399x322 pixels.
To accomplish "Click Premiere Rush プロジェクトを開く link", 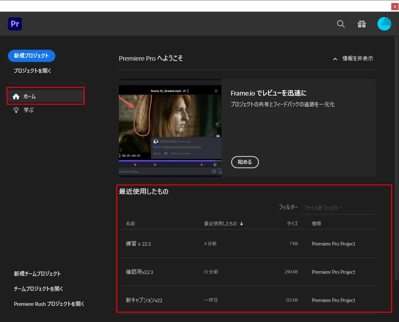I will point(49,304).
